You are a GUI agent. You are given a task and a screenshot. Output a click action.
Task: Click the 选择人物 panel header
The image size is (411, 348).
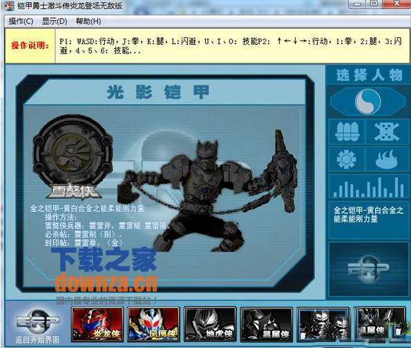pyautogui.click(x=369, y=75)
